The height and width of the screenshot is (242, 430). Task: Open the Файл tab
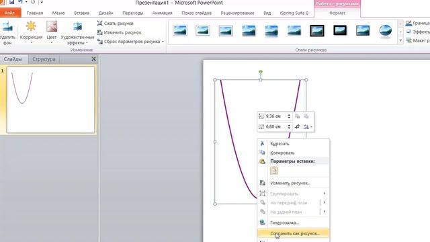click(x=10, y=13)
